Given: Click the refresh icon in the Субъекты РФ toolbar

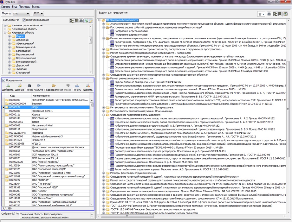Looking at the screenshot, I should pos(86,21).
